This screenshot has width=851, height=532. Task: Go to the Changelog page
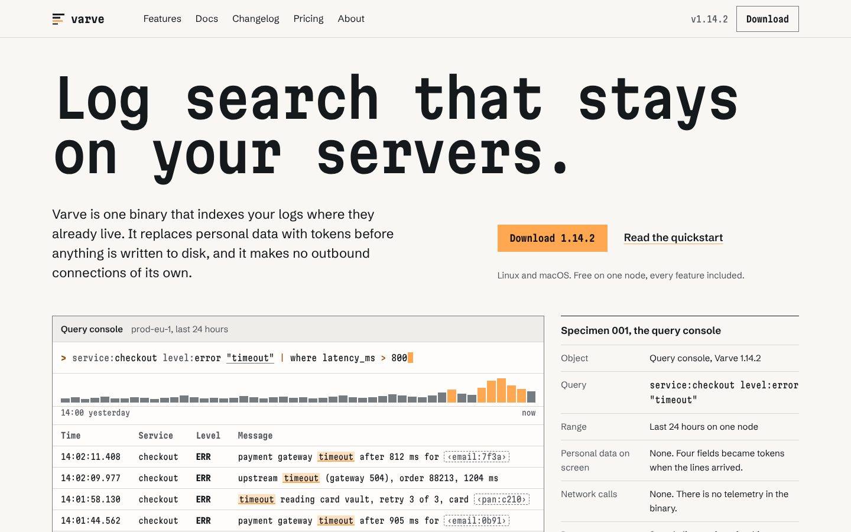coord(255,19)
